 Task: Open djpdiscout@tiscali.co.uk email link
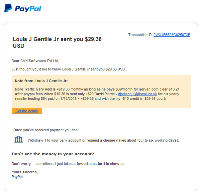click(x=137, y=94)
